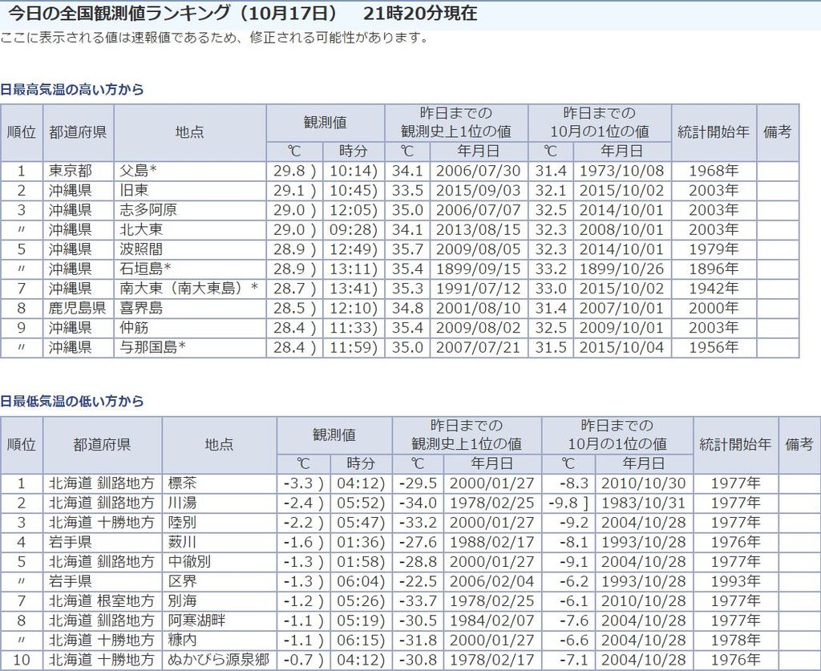Open the 旧東 station entry
The height and width of the screenshot is (671, 821).
134,190
